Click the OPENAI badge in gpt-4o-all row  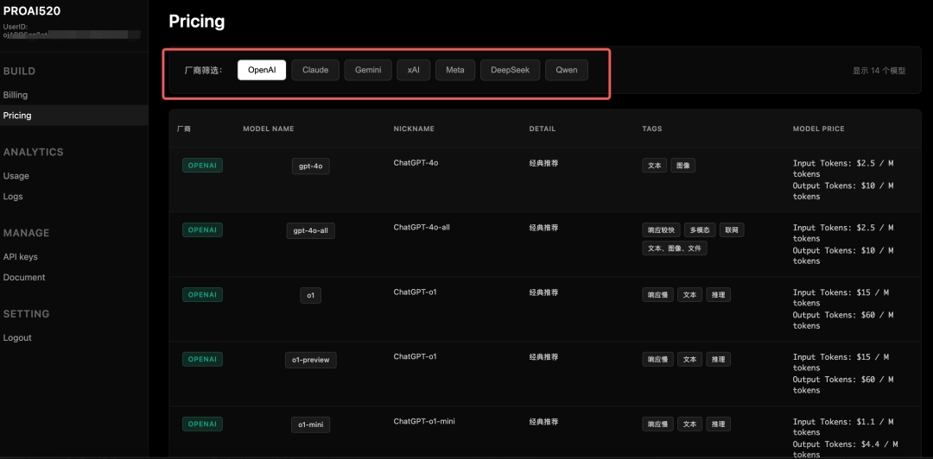pyautogui.click(x=202, y=230)
